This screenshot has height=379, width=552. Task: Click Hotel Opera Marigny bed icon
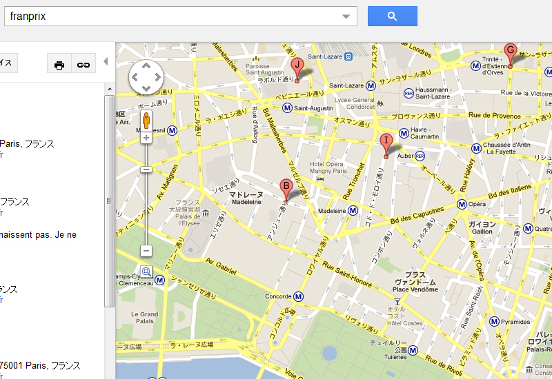320,179
